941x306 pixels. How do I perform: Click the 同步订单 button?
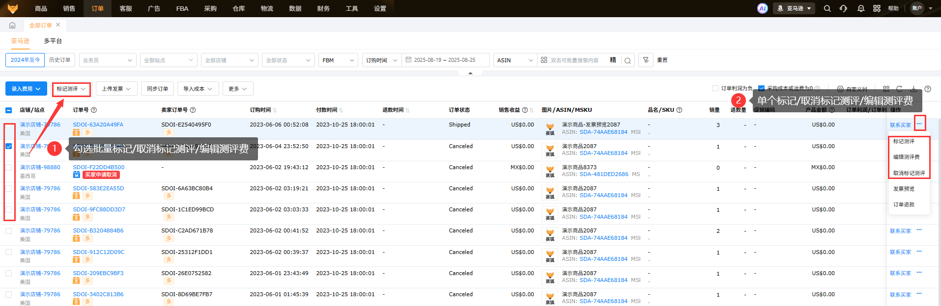157,89
